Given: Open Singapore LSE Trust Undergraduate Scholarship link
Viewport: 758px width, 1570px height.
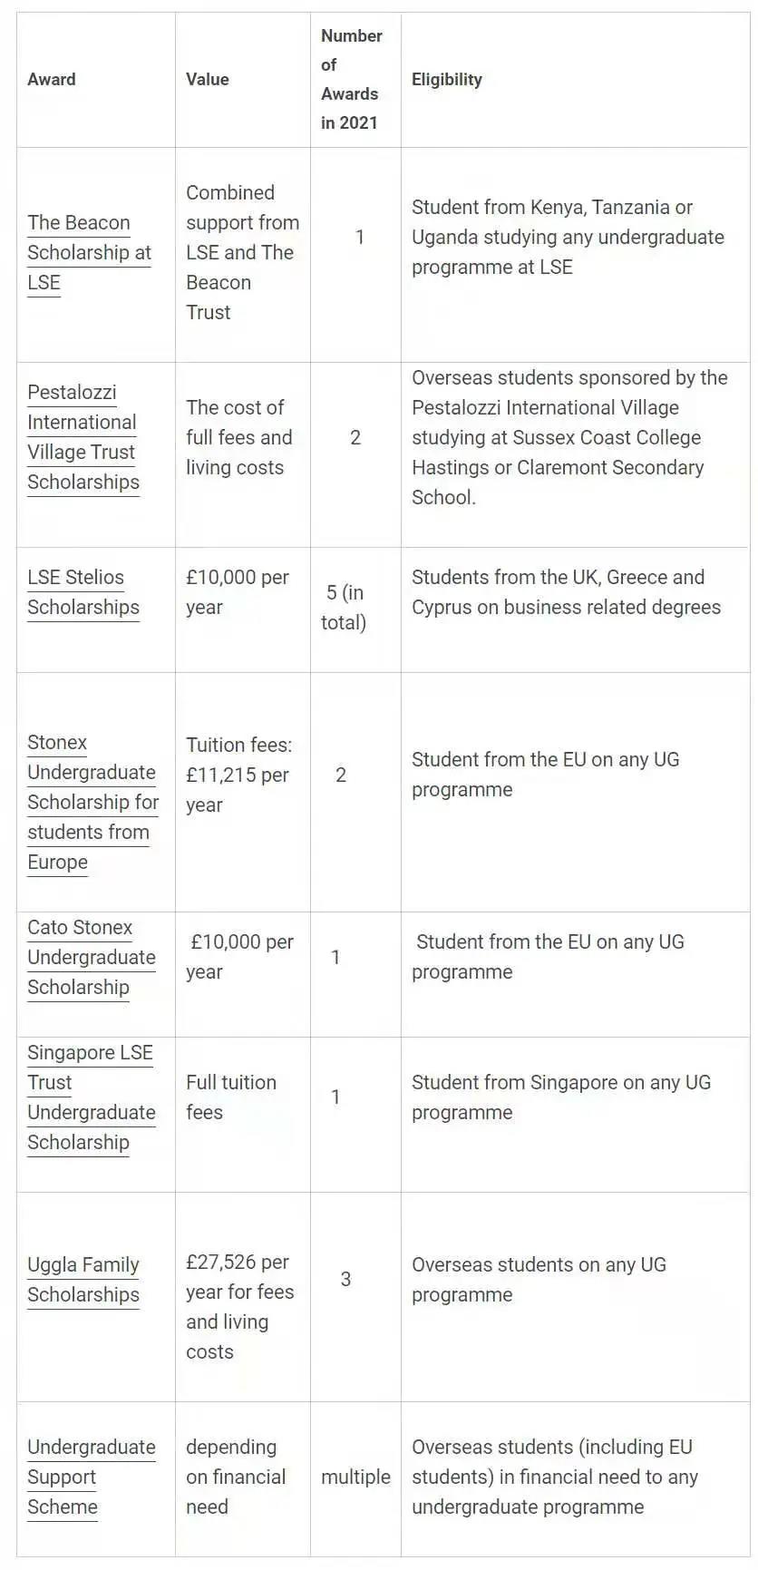Looking at the screenshot, I should [x=92, y=1097].
